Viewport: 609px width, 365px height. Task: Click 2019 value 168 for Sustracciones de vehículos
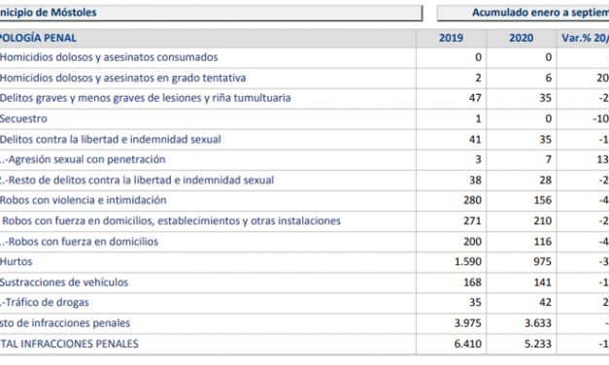pyautogui.click(x=472, y=282)
